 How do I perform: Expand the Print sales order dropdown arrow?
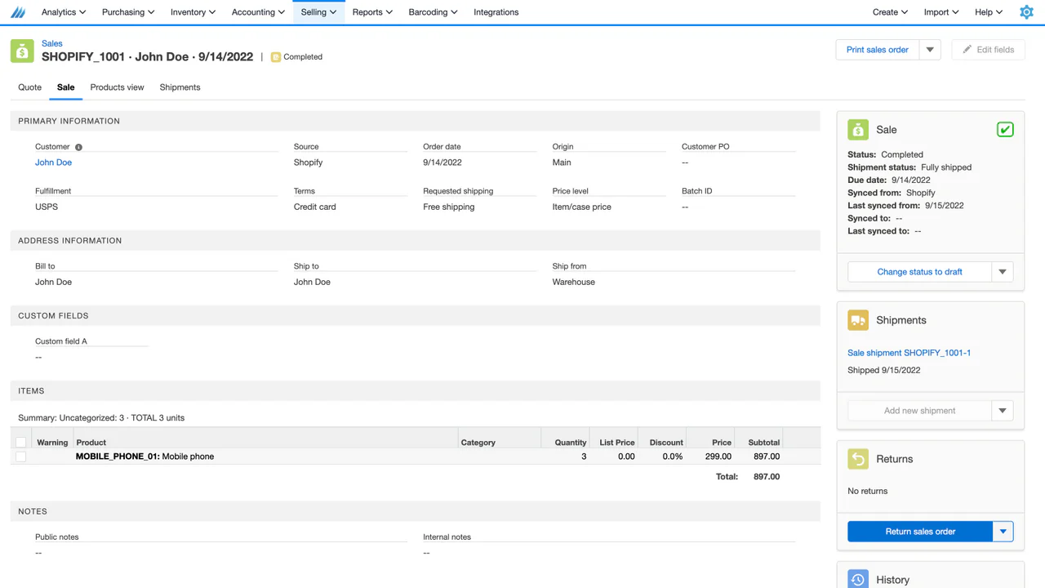click(x=930, y=50)
